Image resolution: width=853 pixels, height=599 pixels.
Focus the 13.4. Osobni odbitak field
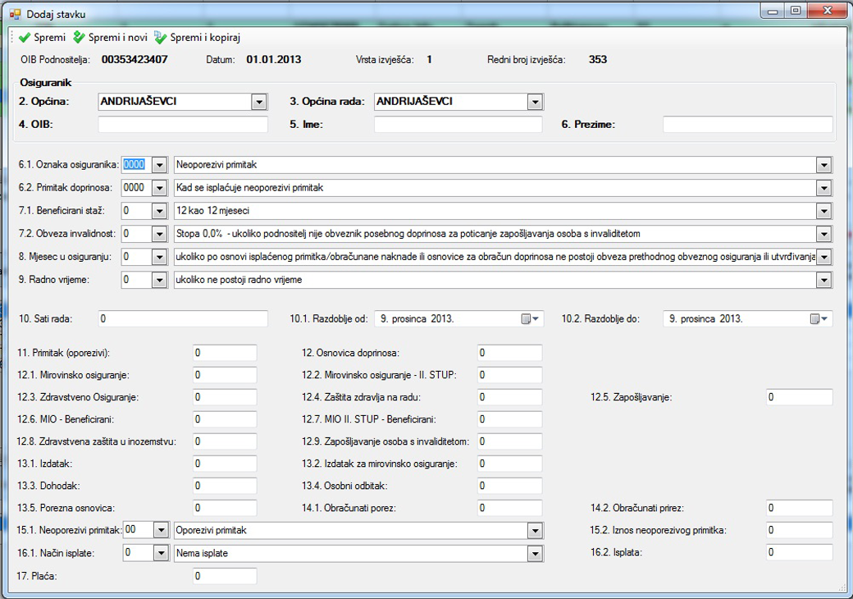pyautogui.click(x=509, y=486)
